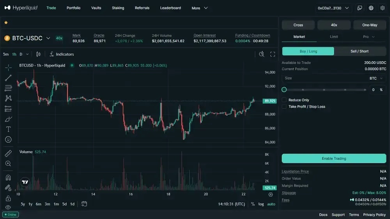Select the trend line drawing tool

(8, 78)
